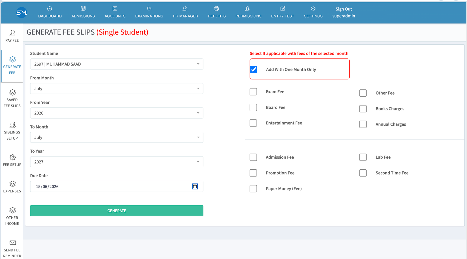Screen dimensions: 467x259
Task: Open ACCOUNTS menu label
Action: coord(115,16)
